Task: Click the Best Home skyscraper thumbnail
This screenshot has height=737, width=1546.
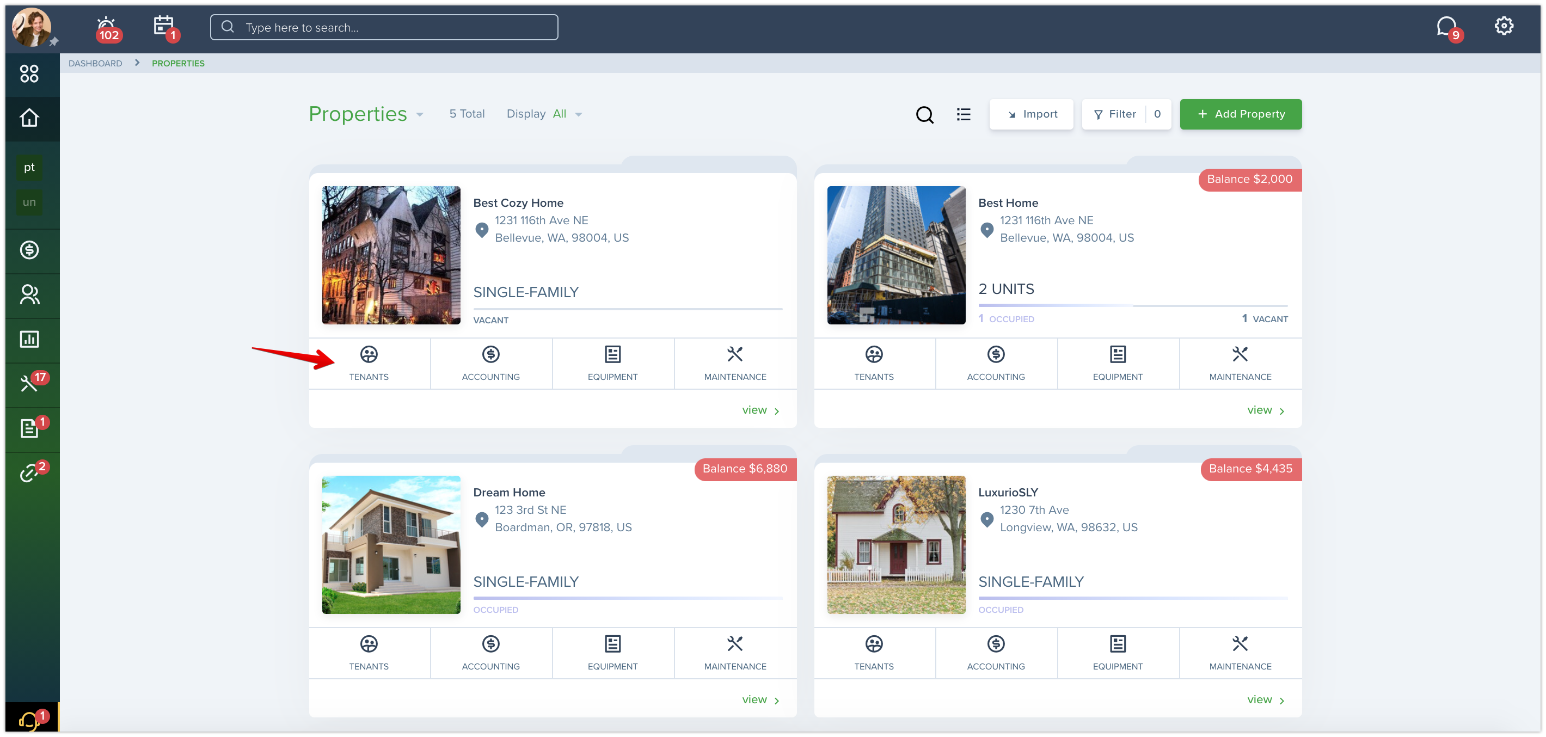Action: 896,255
